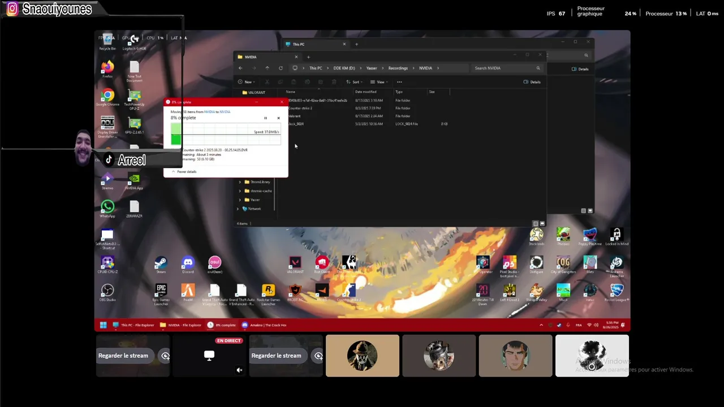
Task: Select the Rockstar Games Launcher icon
Action: (268, 295)
